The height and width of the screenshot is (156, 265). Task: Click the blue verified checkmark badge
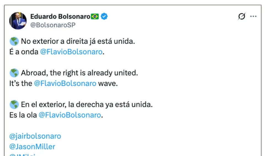pyautogui.click(x=104, y=17)
